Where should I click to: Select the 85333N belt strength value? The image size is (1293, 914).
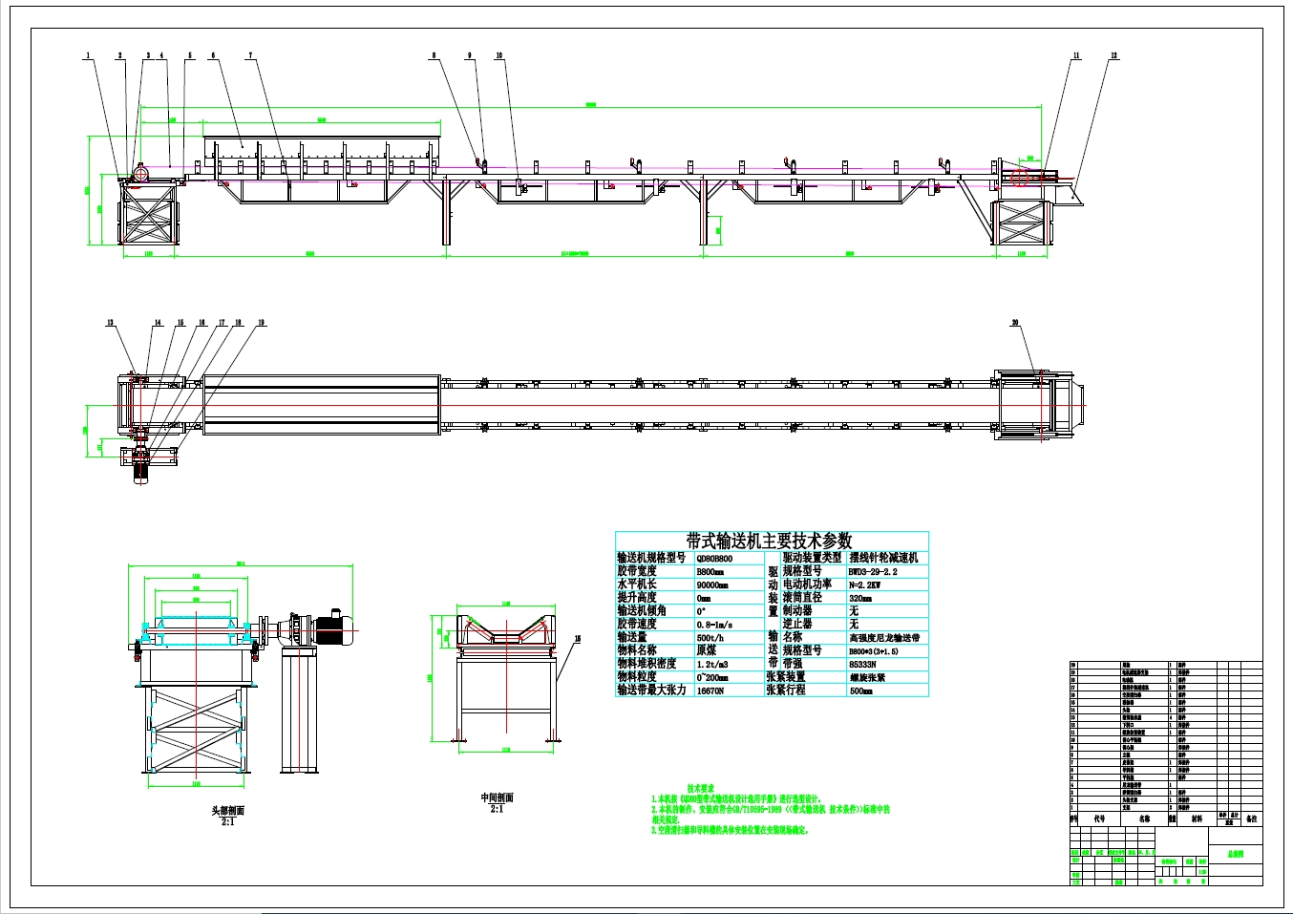pyautogui.click(x=862, y=664)
